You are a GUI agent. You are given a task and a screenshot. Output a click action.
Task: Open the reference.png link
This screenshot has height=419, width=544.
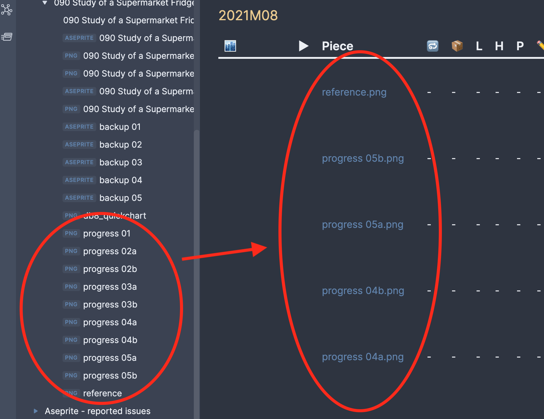click(354, 92)
